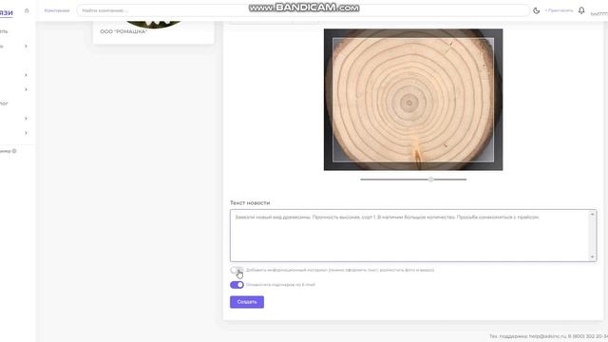Open the ООО "РОМАШКА" company avatar
The height and width of the screenshot is (342, 608).
coord(154,24)
